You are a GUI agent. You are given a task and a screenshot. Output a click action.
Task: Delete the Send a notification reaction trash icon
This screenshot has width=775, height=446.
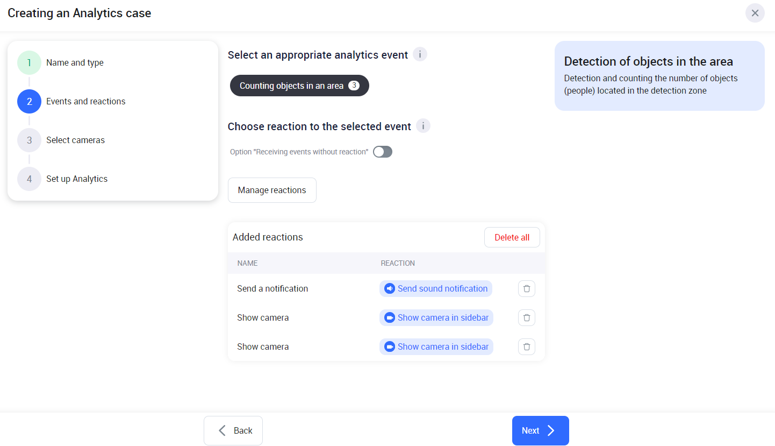click(526, 289)
